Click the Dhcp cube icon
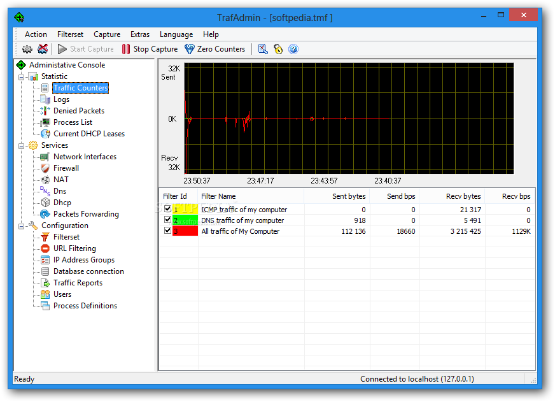Image resolution: width=555 pixels, height=402 pixels. (45, 203)
